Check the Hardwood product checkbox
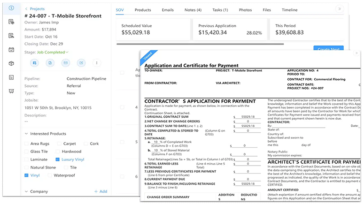 click(x=58, y=152)
